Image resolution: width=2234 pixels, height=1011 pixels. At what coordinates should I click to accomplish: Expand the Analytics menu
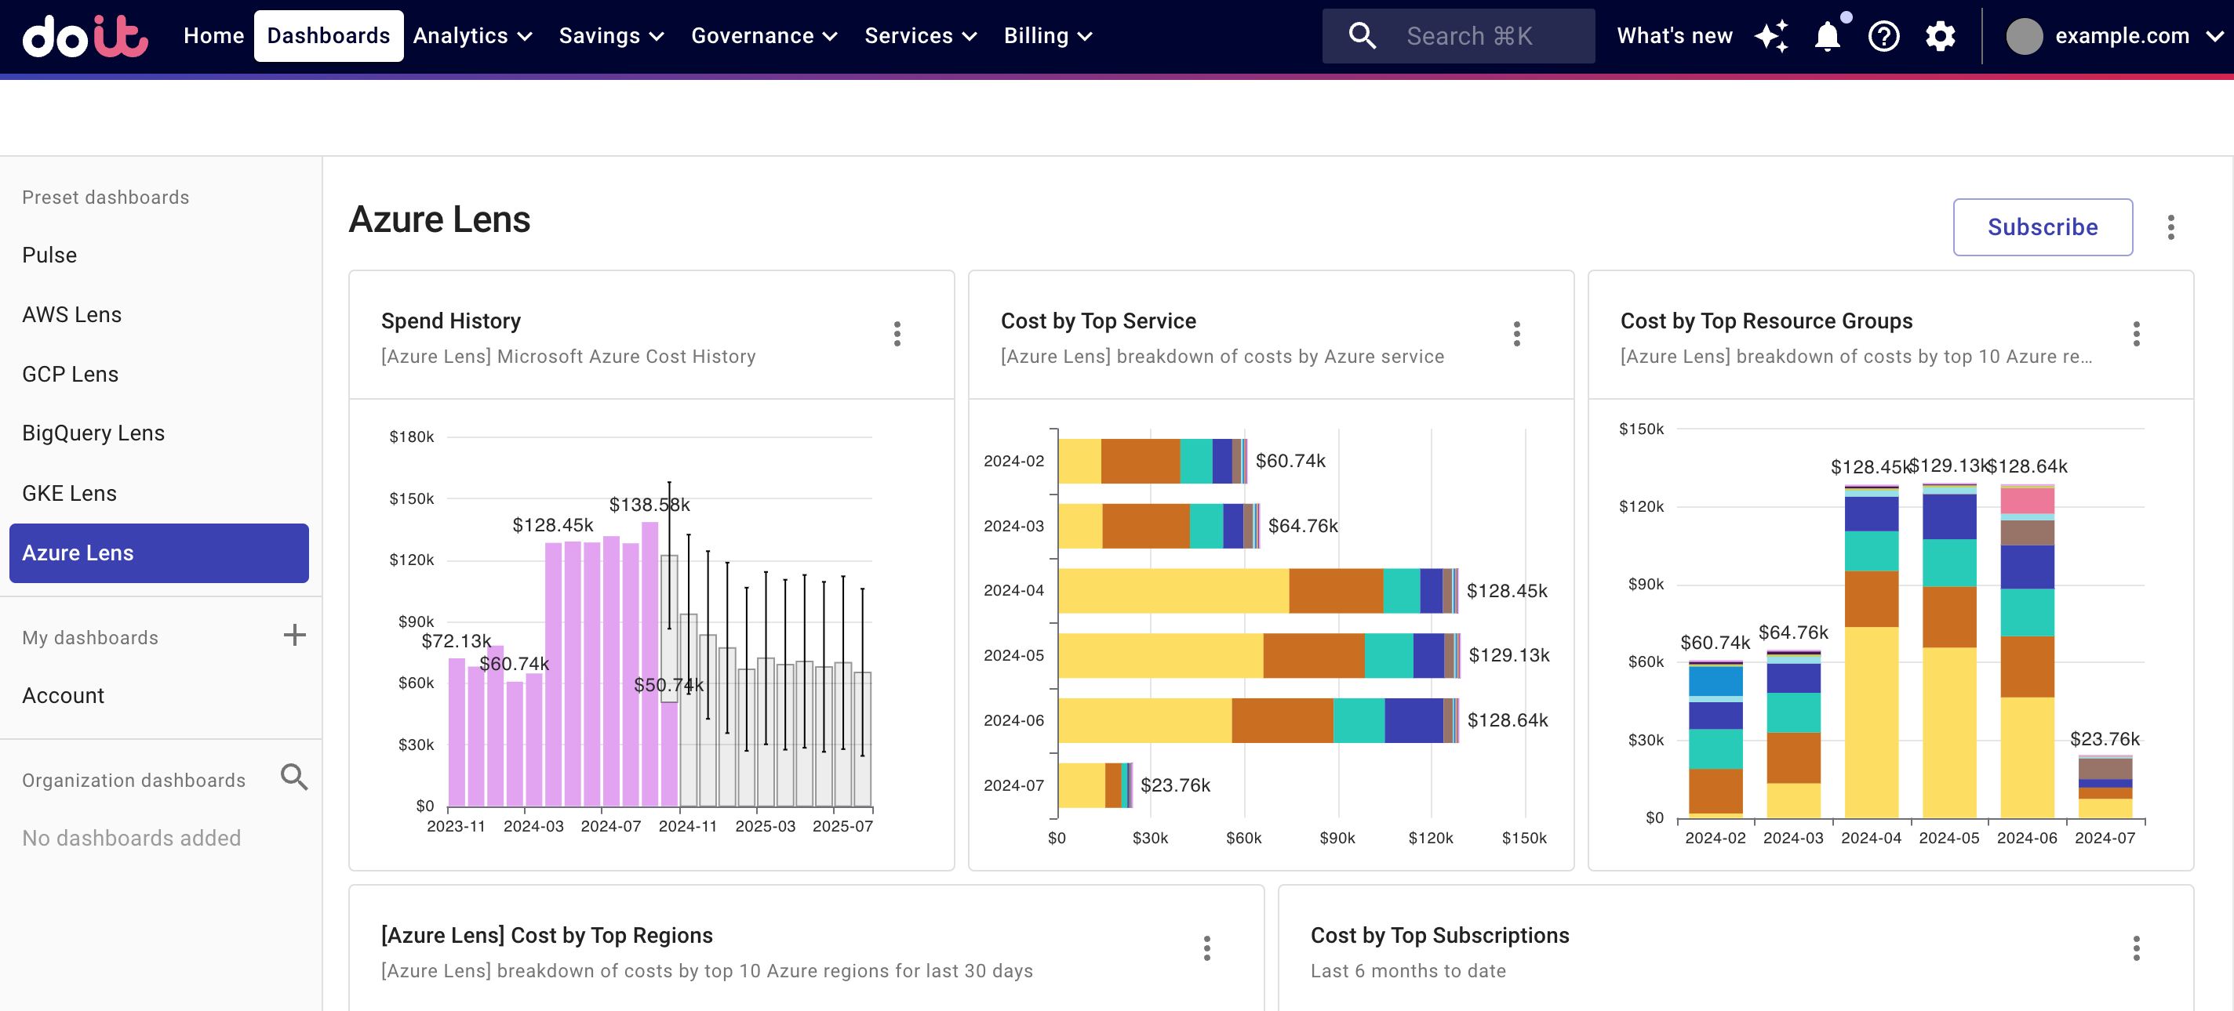pyautogui.click(x=471, y=35)
